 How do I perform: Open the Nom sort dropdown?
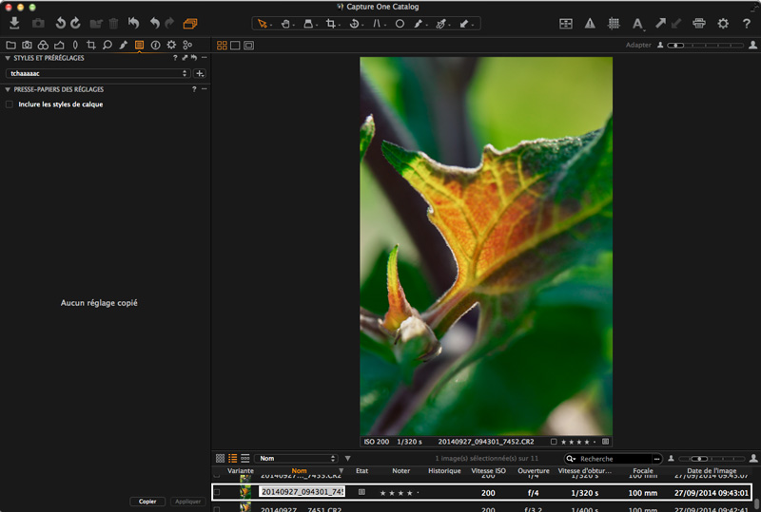296,458
